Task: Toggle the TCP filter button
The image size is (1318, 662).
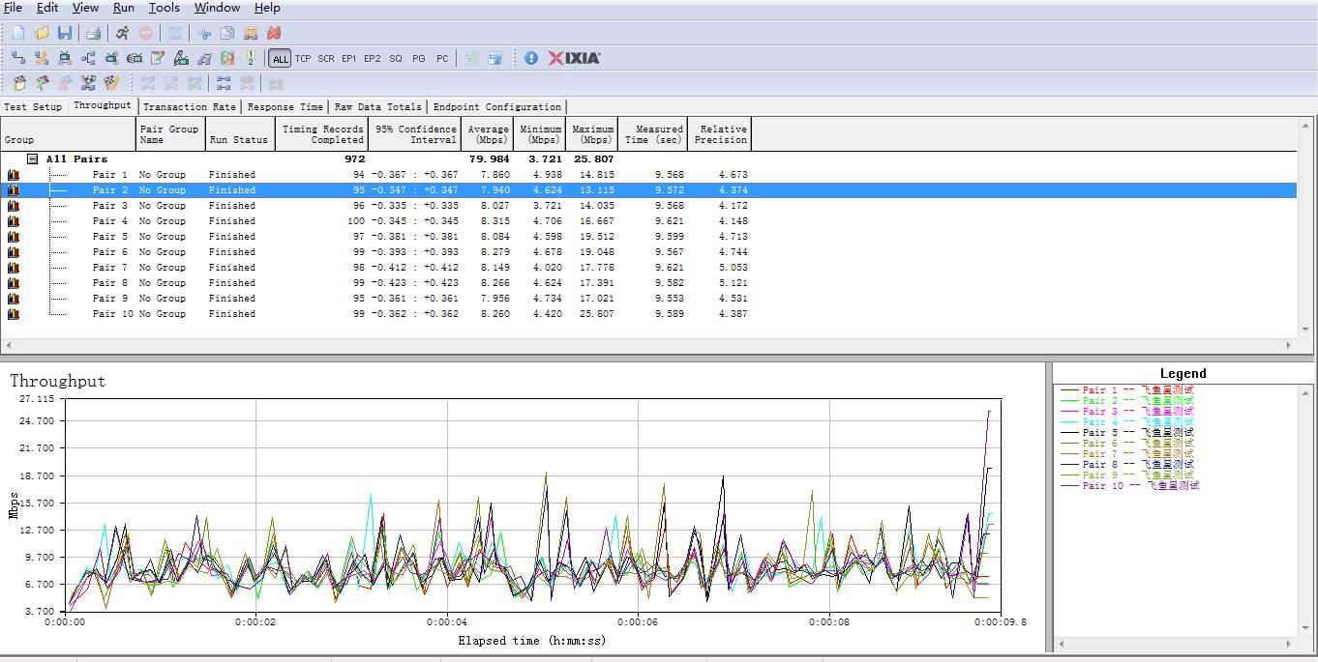Action: [303, 59]
